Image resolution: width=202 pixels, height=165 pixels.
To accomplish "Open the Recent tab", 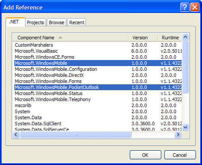I will click(x=77, y=22).
